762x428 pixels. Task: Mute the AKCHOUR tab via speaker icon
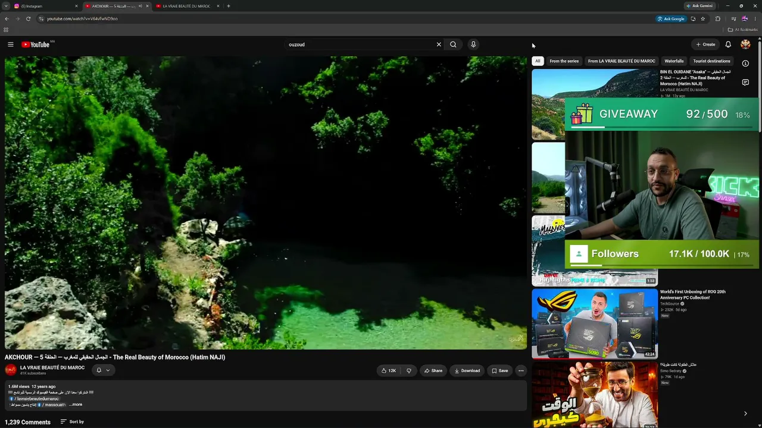coord(140,6)
